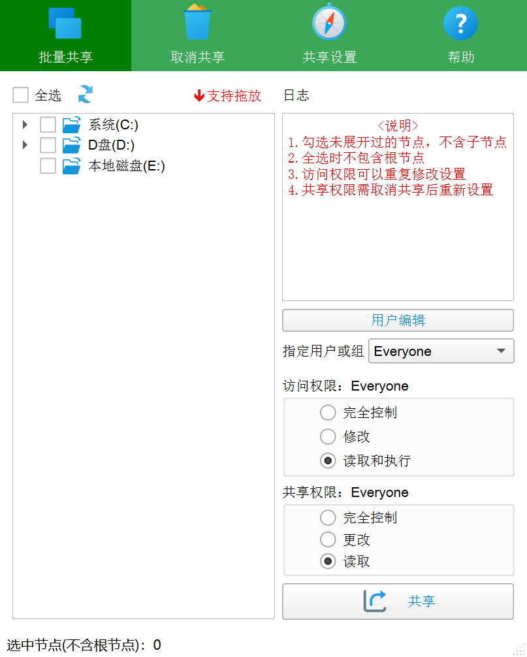527x657 pixels.
Task: Click the 帮助 question mark icon
Action: [x=460, y=23]
